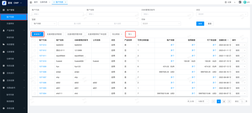This screenshot has width=252, height=113.
Task: Collapse the 客户管理 sidebar group chevron
Action: [24, 10]
